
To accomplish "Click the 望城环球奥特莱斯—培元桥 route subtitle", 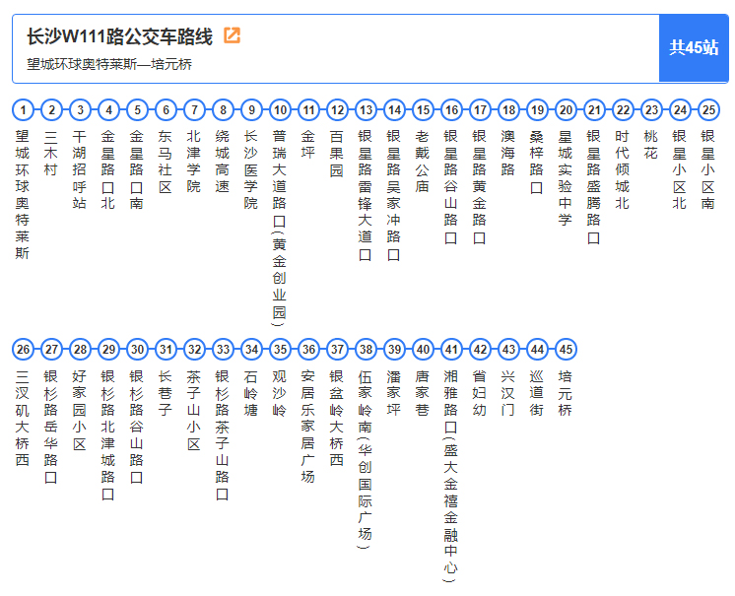I will [x=109, y=64].
